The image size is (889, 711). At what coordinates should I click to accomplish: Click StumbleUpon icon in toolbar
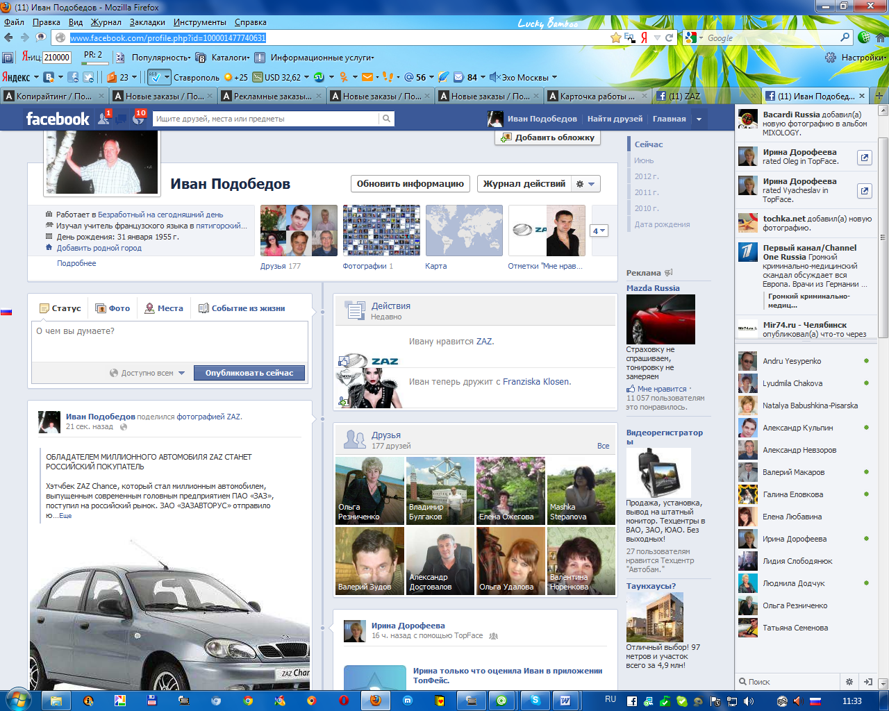coord(319,77)
